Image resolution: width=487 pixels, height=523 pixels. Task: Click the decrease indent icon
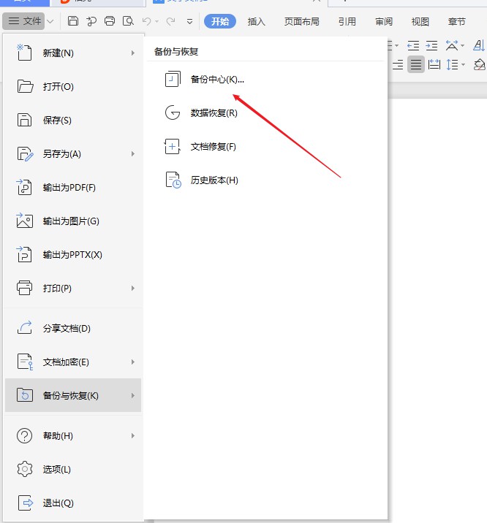(x=413, y=45)
